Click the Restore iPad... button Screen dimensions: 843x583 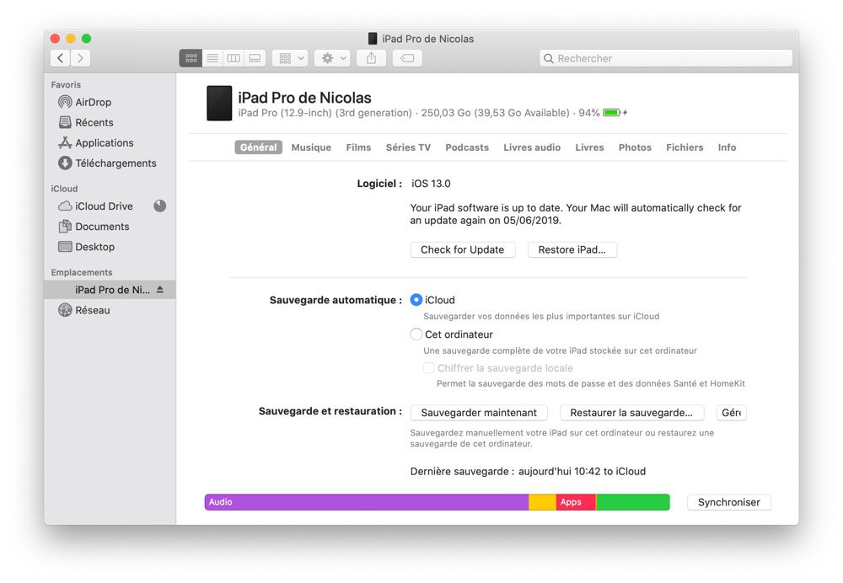[x=572, y=250]
